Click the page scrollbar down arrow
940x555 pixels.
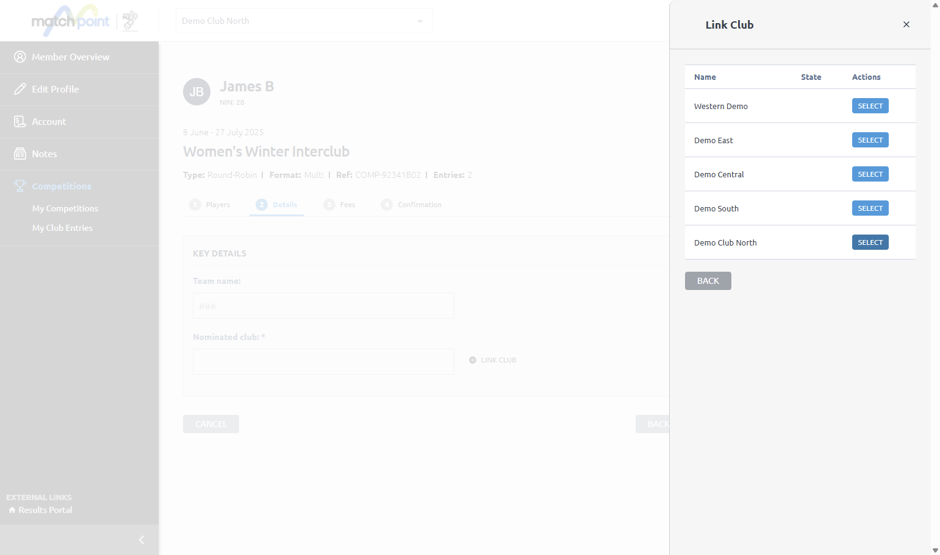935,550
